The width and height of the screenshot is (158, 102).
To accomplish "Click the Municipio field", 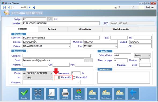I will [x=101, y=42].
